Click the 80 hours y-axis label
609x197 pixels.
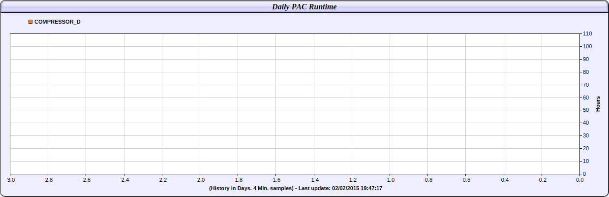point(586,72)
